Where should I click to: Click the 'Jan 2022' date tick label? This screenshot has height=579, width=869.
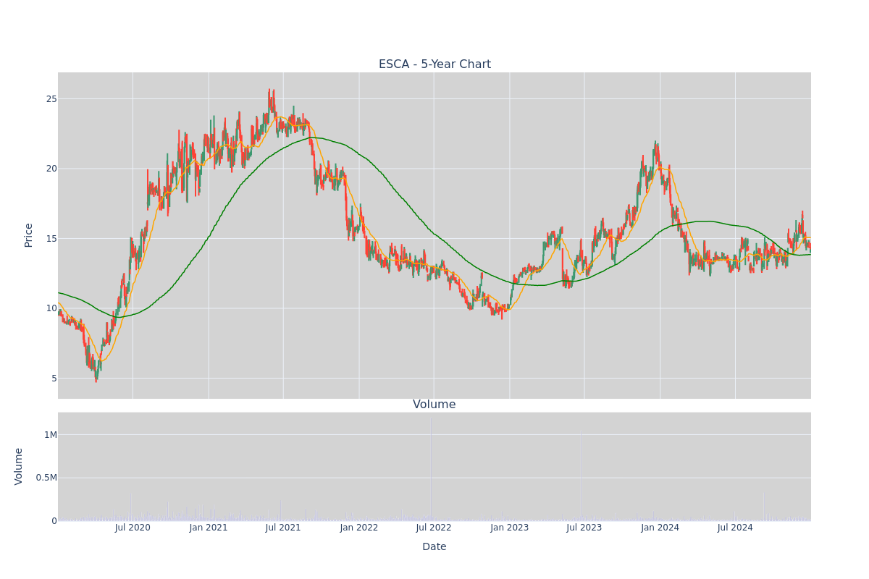tap(359, 528)
